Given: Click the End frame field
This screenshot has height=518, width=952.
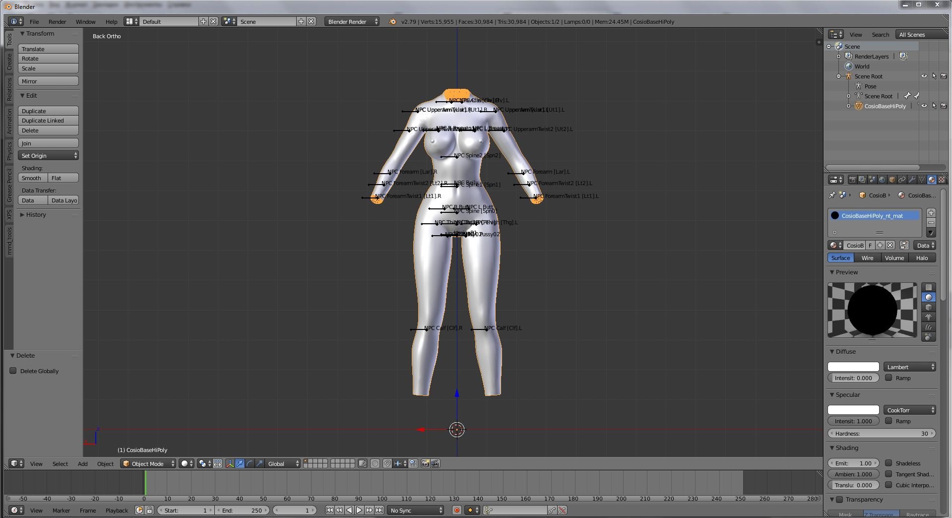Looking at the screenshot, I should point(242,510).
